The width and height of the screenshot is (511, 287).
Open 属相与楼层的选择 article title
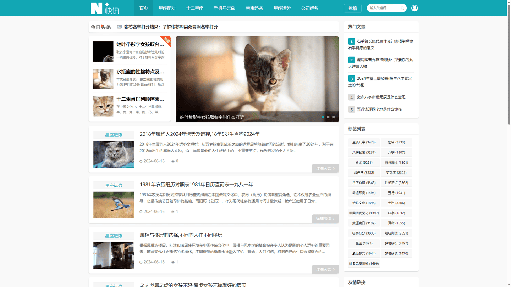pos(181,235)
